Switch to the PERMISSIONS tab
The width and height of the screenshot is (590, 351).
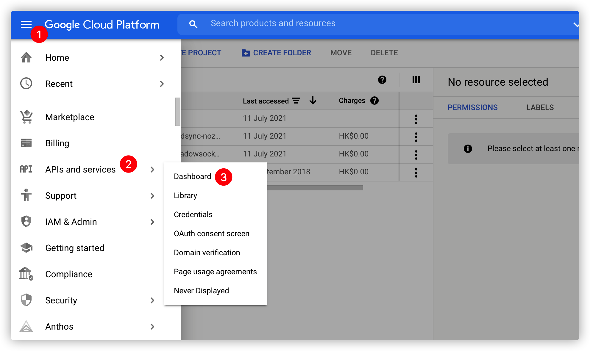473,107
